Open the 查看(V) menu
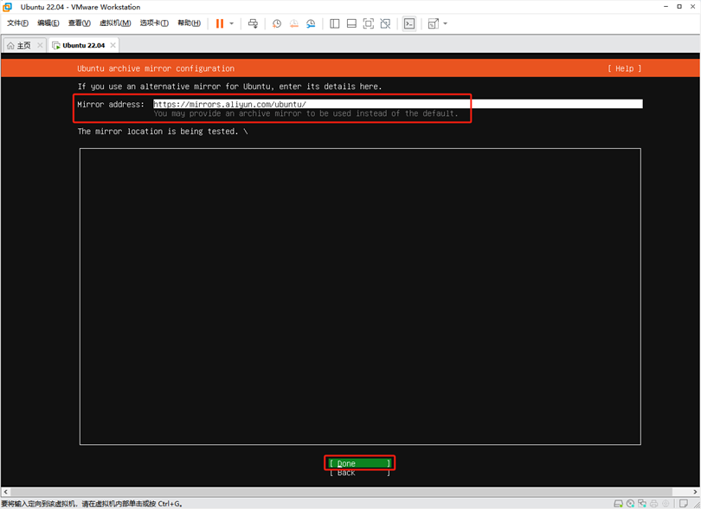701x509 pixels. pos(79,23)
